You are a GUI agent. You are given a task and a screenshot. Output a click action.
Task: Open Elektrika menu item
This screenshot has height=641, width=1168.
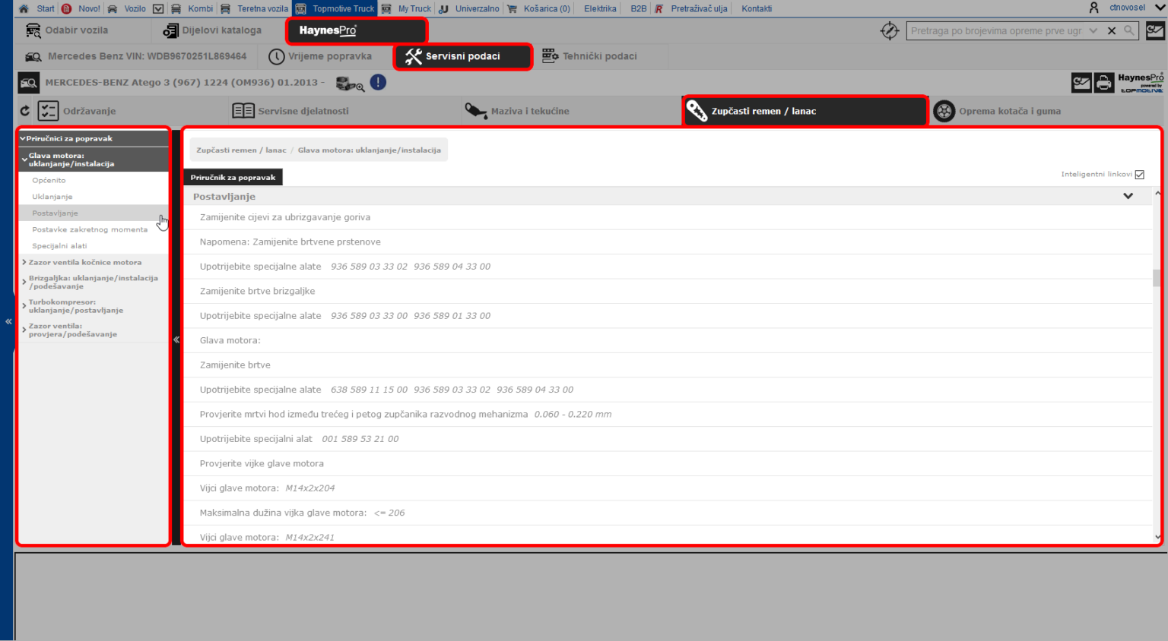pos(600,8)
